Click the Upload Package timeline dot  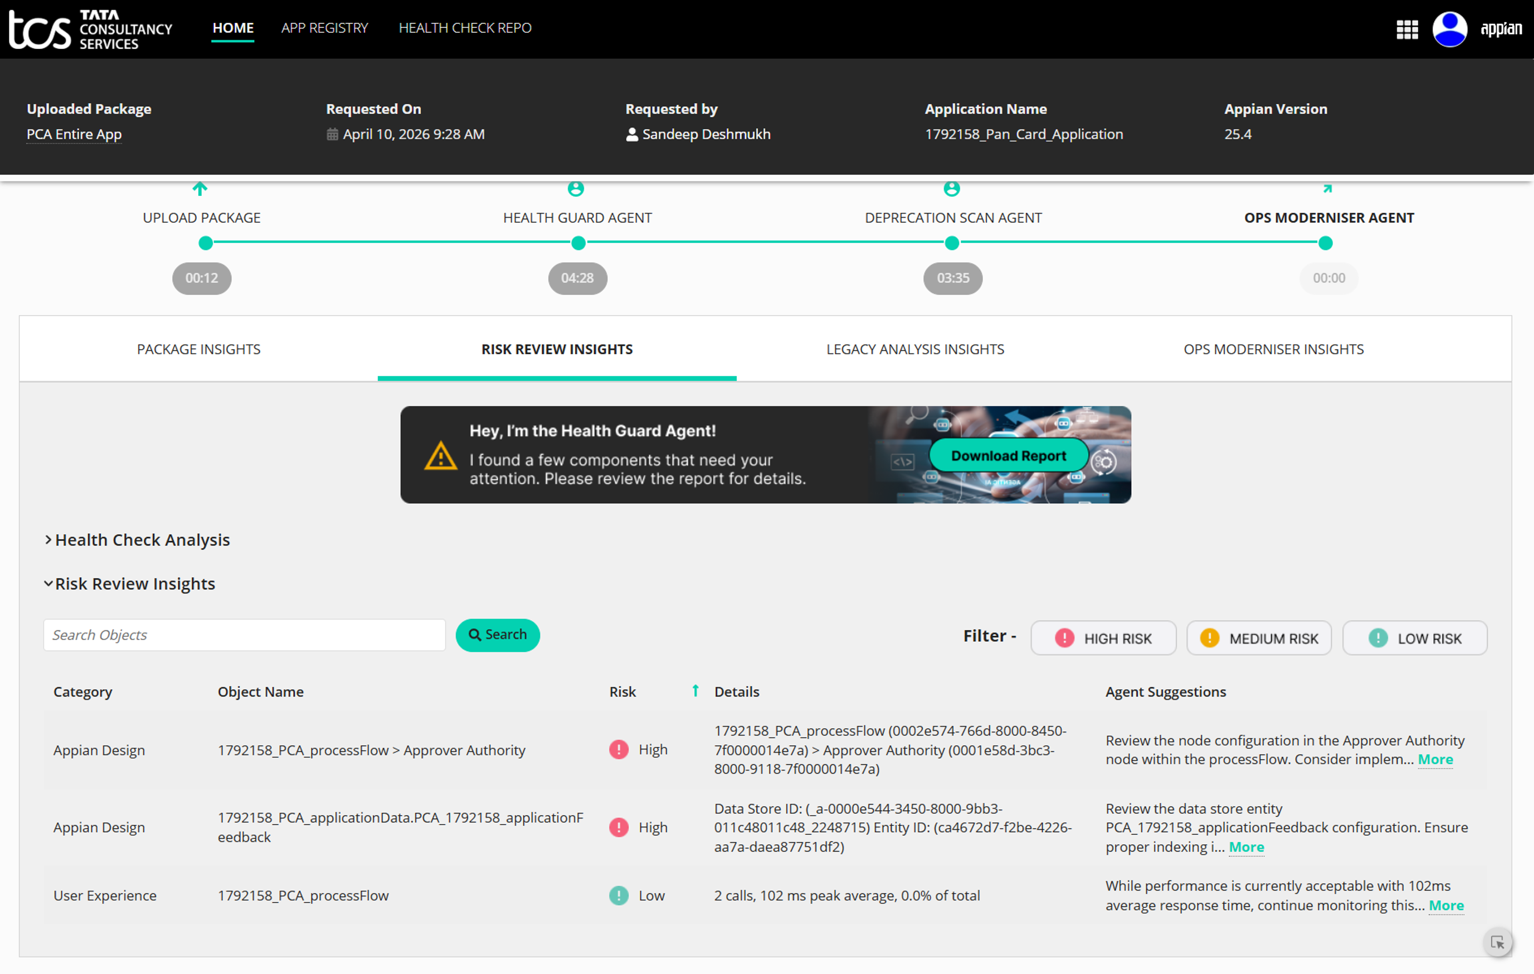(205, 243)
